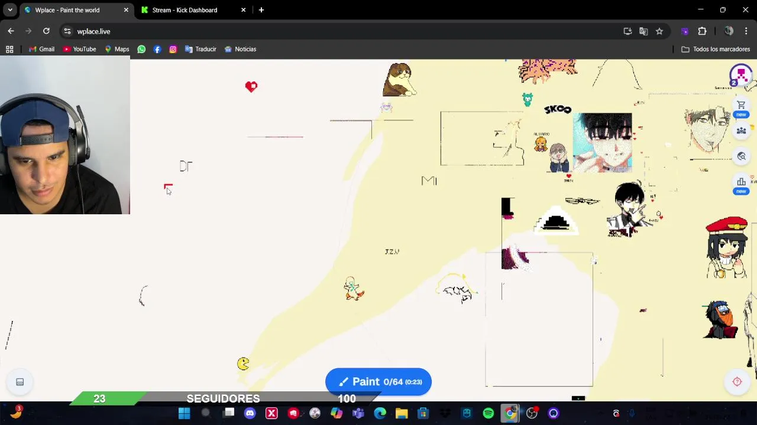Open the tab search dropdown arrow
This screenshot has height=425, width=757.
[10, 10]
